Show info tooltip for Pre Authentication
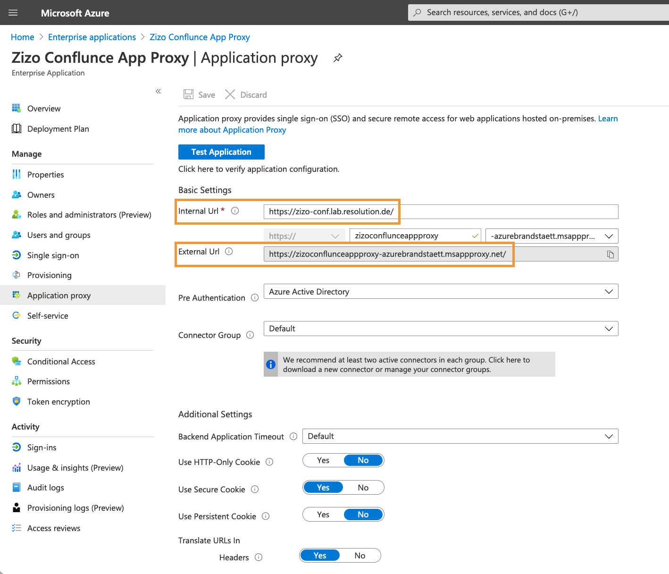 (x=255, y=298)
